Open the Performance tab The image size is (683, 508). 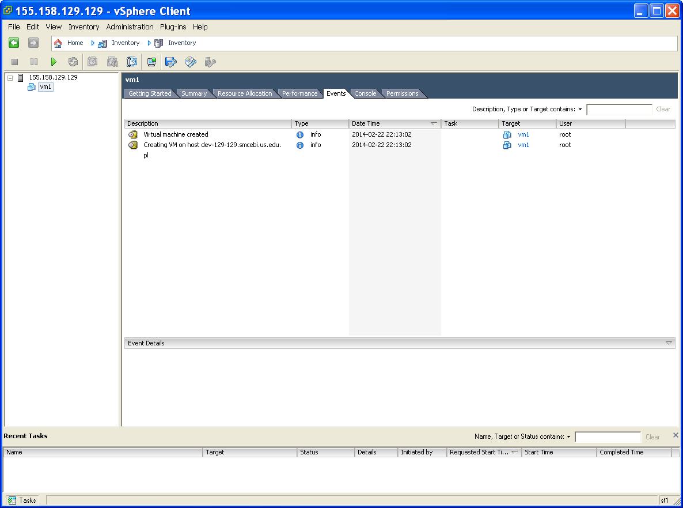[x=299, y=94]
